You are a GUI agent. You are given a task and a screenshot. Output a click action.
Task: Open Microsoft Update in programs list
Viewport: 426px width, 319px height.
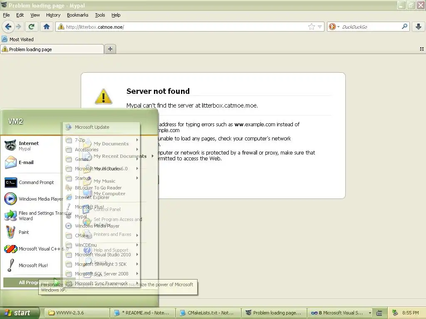click(102, 127)
